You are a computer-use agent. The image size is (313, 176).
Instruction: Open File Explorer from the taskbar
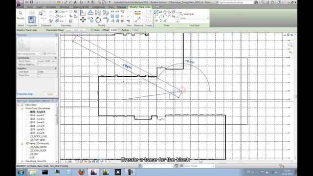click(33, 172)
